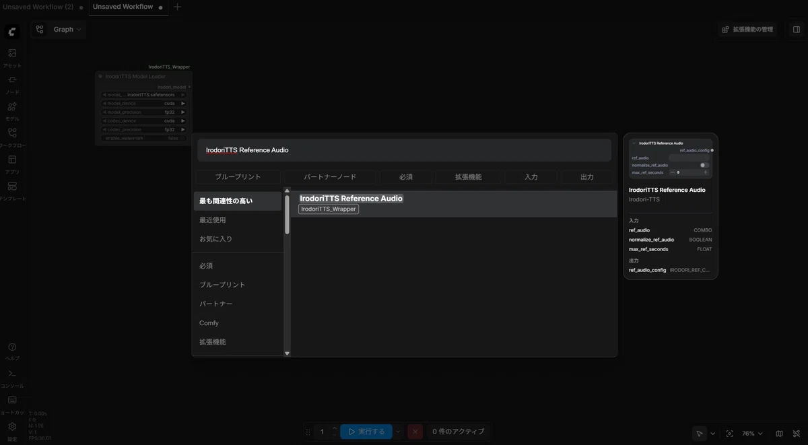Select the 出力 filter chip
The height and width of the screenshot is (445, 808).
586,177
